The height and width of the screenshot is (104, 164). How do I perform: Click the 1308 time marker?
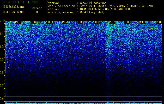[x=127, y=22]
